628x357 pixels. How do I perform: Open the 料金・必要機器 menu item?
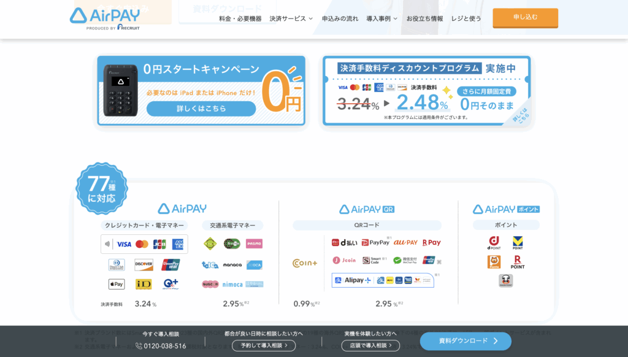[x=240, y=18]
